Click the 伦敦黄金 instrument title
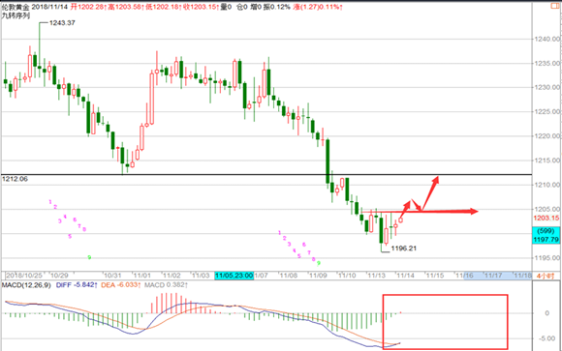 16,7
